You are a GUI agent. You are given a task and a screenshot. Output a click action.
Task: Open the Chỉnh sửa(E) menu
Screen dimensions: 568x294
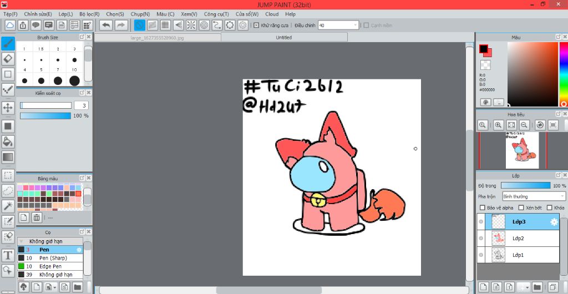pyautogui.click(x=38, y=14)
